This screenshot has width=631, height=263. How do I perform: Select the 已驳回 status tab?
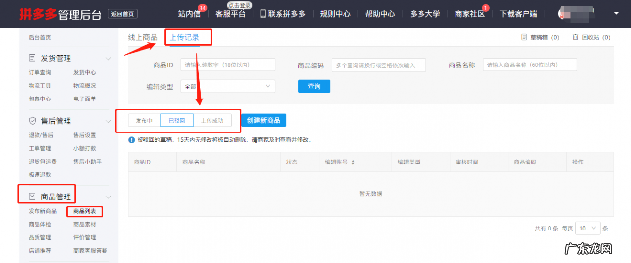[177, 121]
